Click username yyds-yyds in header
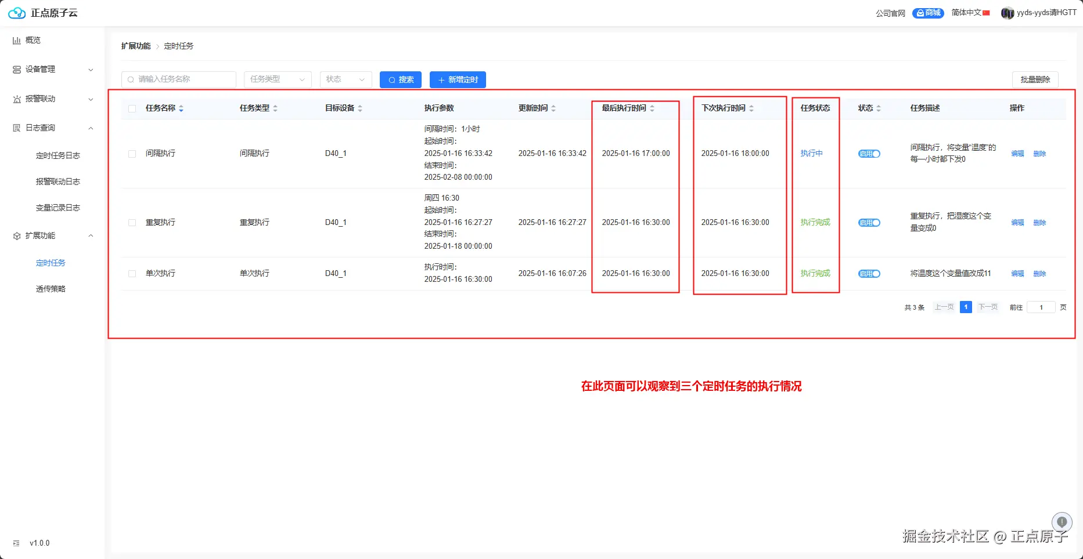 (1046, 13)
